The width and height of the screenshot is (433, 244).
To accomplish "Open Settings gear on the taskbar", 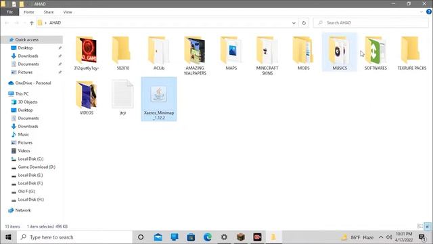I will pyautogui.click(x=224, y=237).
